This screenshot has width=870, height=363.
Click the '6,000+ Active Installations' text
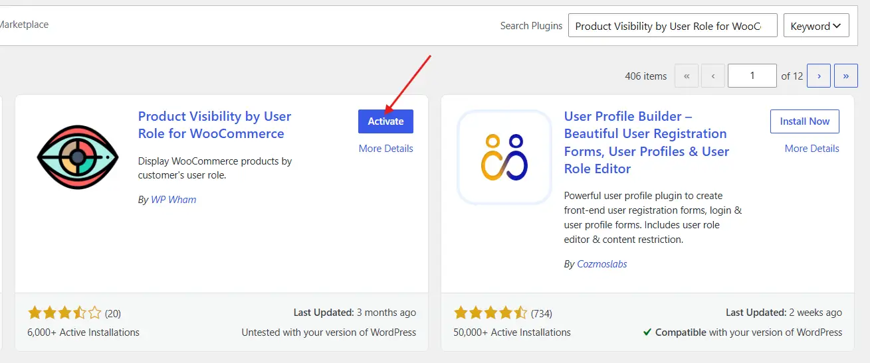coord(84,332)
